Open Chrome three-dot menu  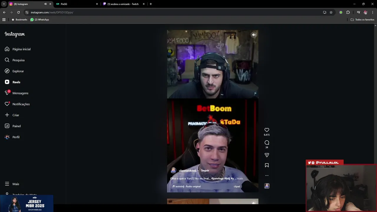(373, 12)
